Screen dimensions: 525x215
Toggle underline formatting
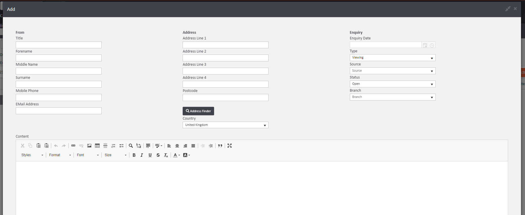point(150,155)
